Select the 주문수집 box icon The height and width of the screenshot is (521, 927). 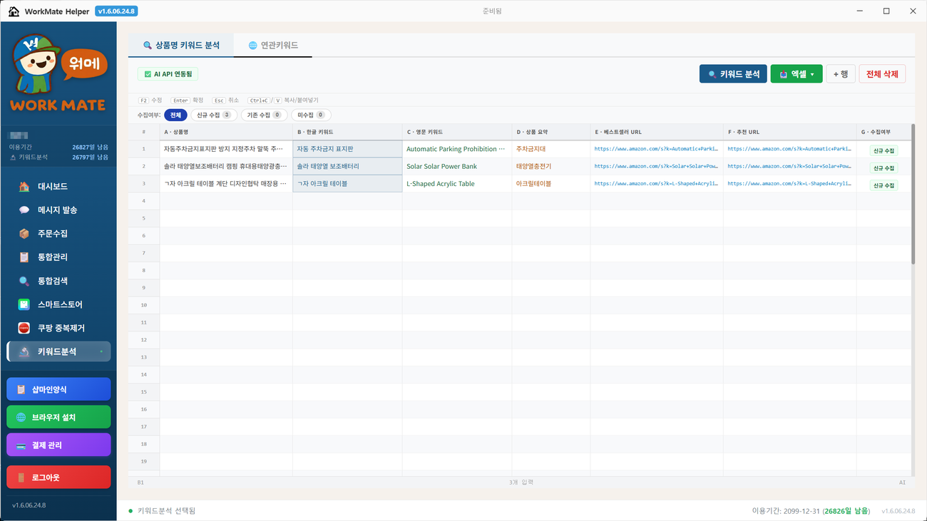[x=24, y=234]
